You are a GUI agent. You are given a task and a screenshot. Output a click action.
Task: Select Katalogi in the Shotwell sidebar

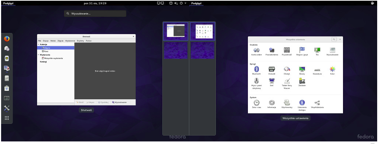point(43,62)
